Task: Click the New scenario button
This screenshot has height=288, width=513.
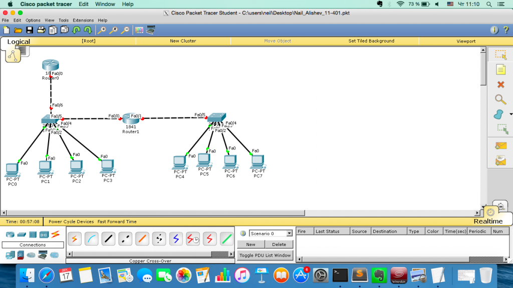Action: 250,244
